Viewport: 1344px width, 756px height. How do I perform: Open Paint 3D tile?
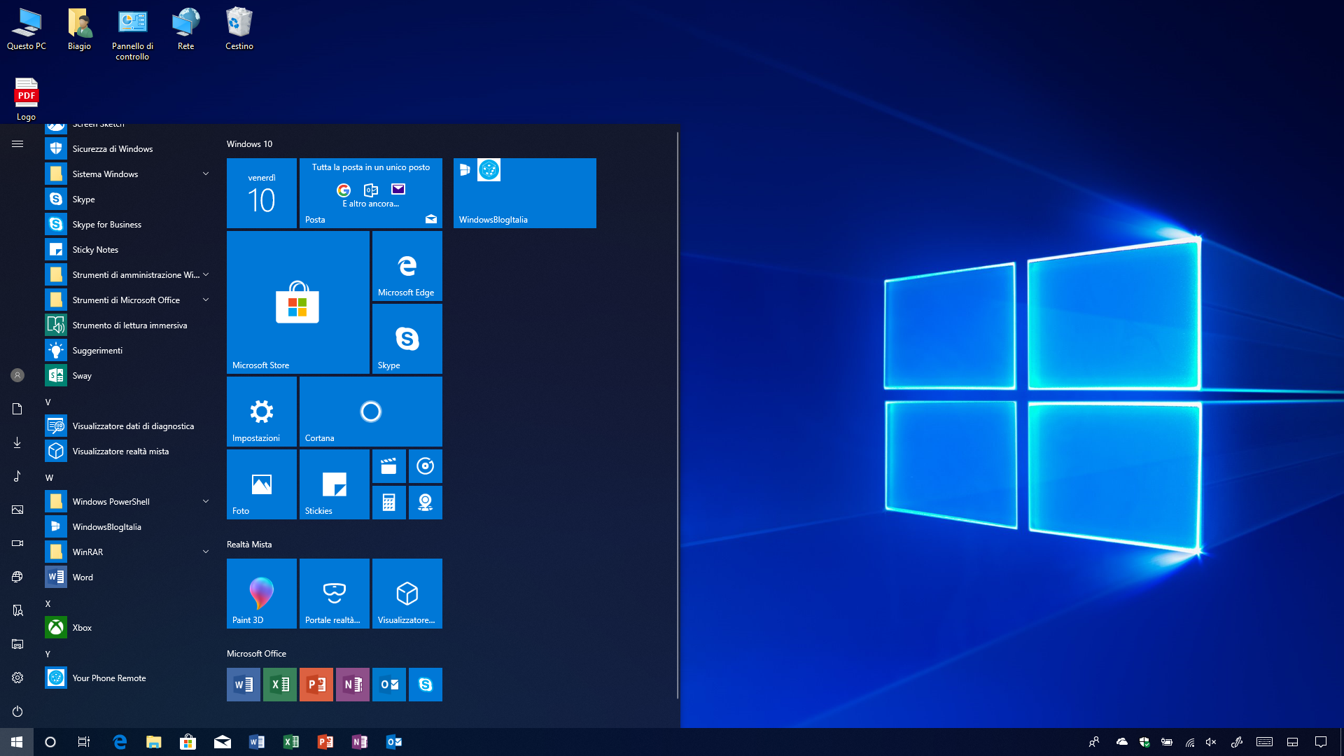[261, 594]
